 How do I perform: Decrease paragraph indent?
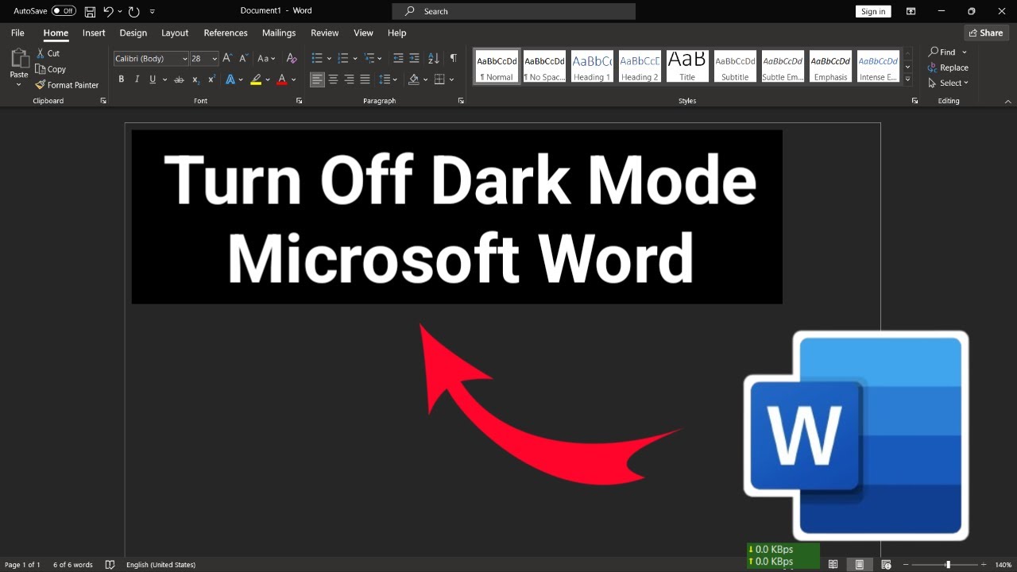(398, 58)
